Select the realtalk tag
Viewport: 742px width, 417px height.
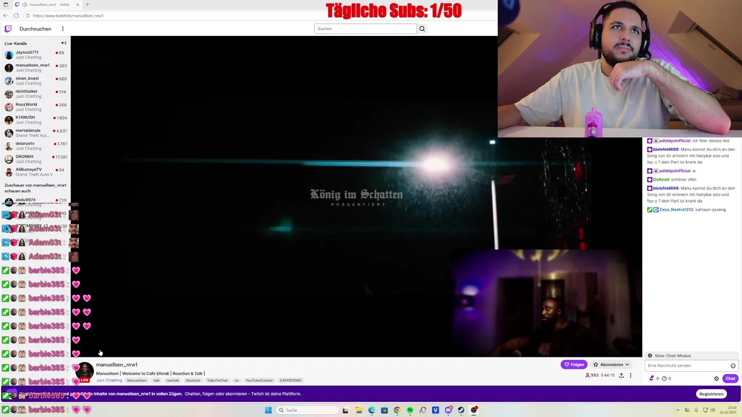coord(173,381)
